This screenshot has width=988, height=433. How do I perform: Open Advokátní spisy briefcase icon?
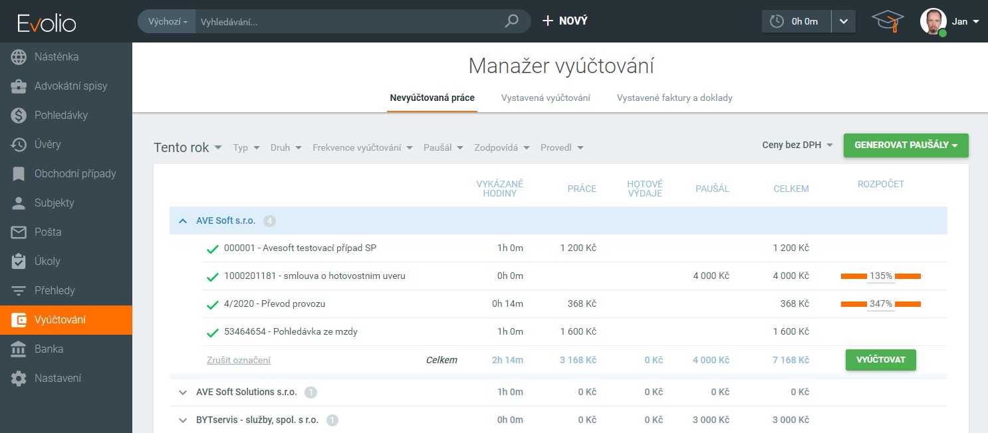click(19, 86)
